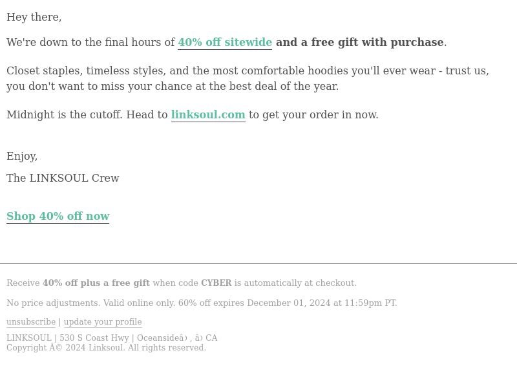Visit the linksoul.com link
The width and height of the screenshot is (517, 388).
click(208, 114)
